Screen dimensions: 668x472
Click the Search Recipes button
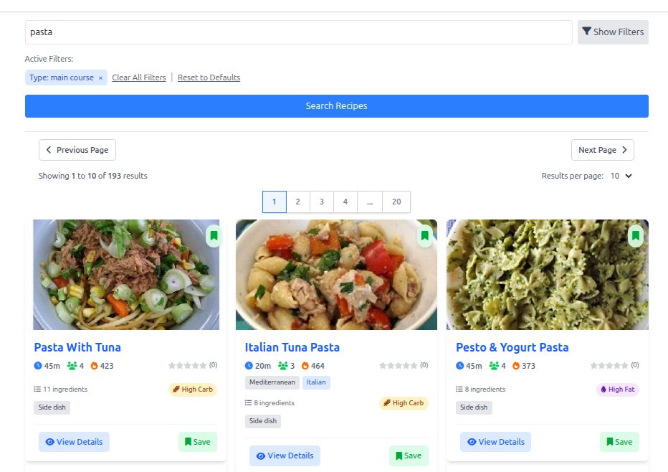336,106
